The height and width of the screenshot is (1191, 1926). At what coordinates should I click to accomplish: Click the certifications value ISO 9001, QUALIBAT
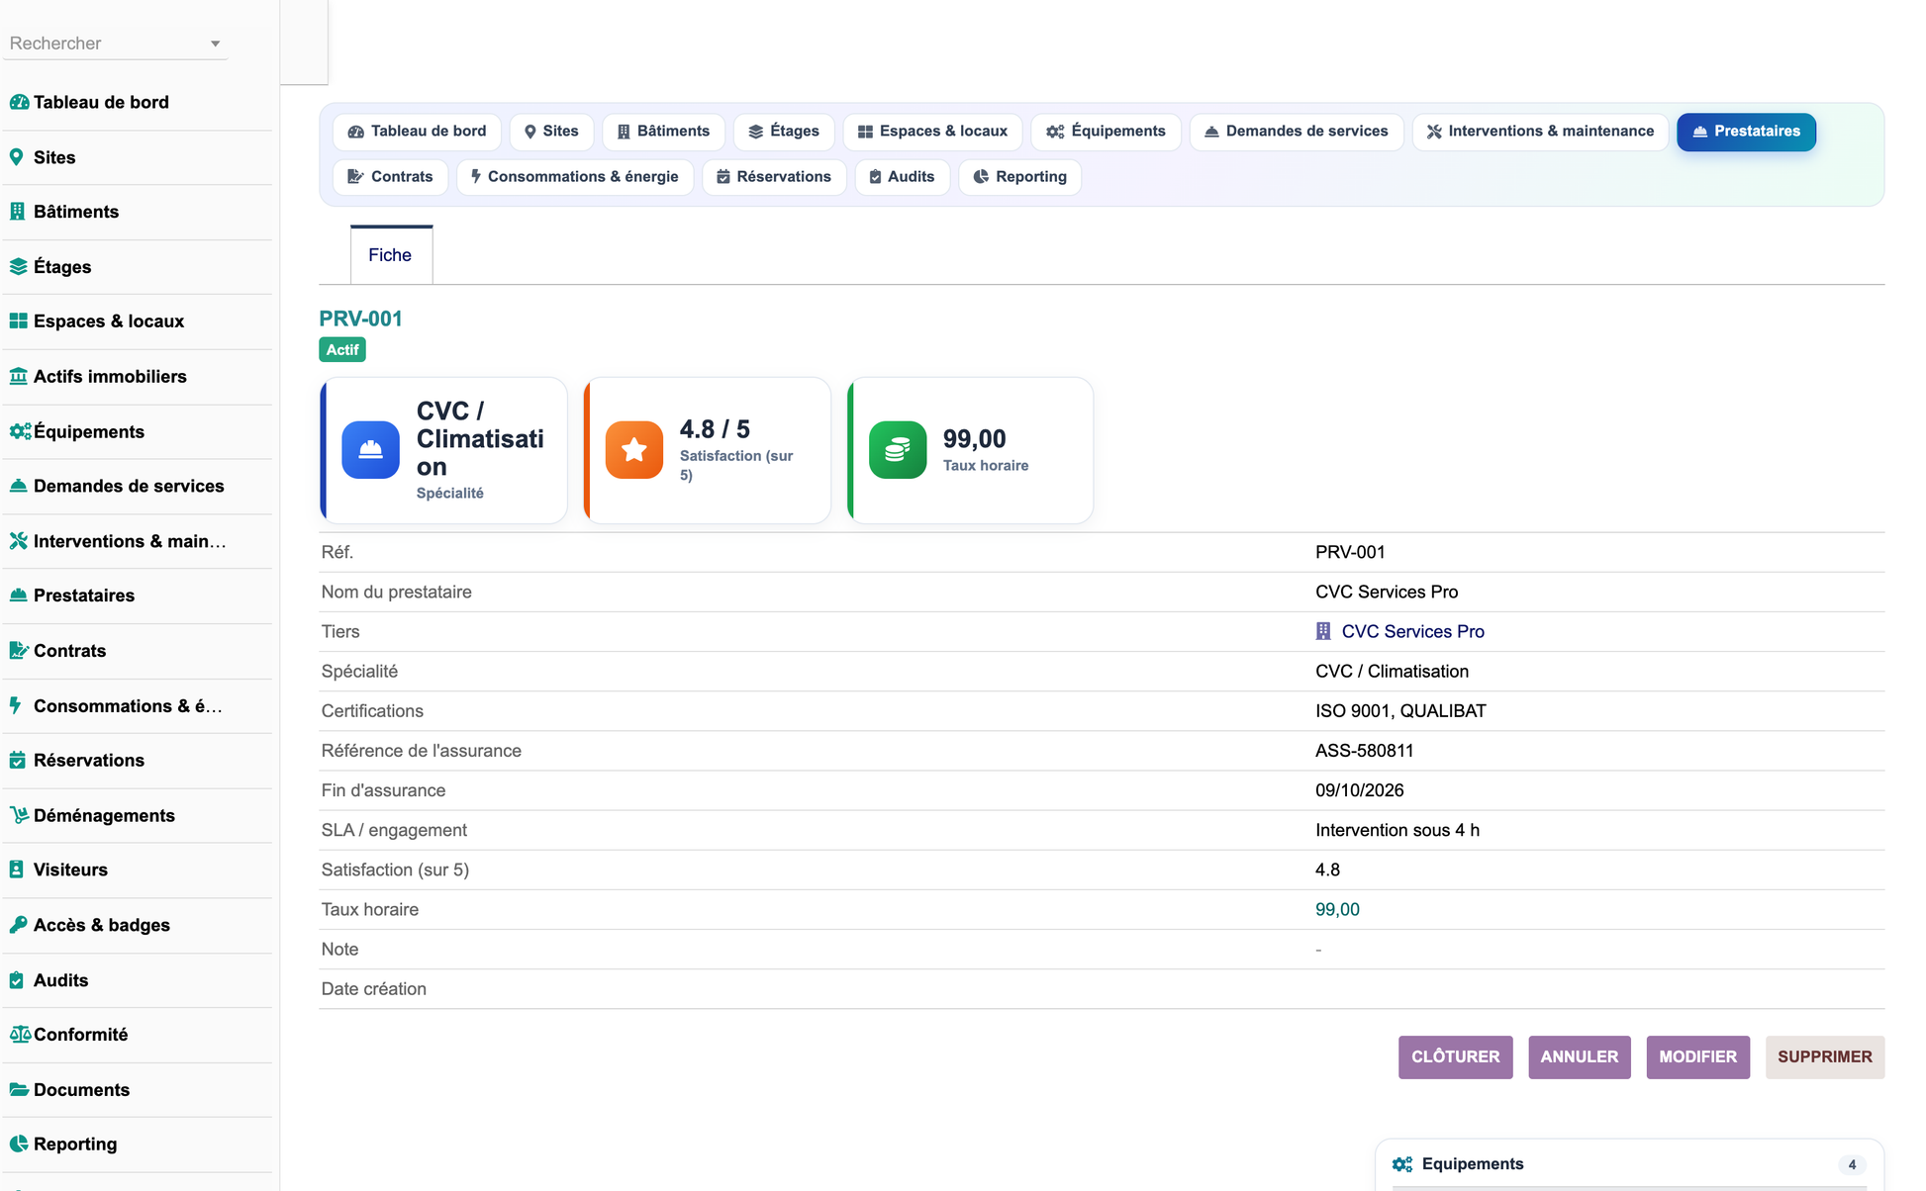[1400, 711]
